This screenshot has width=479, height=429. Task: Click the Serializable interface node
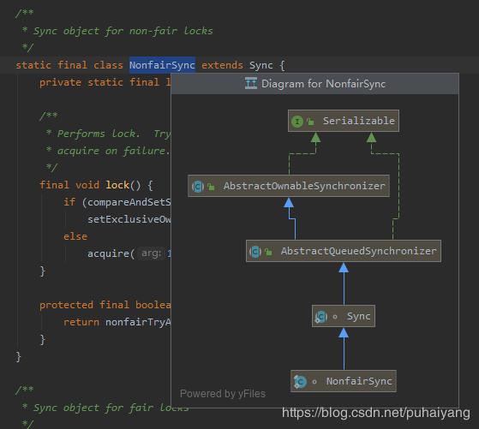point(344,121)
